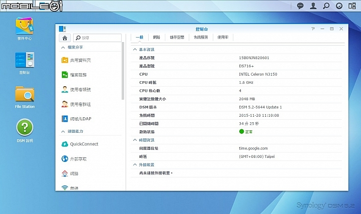Screen dimensions: 361x214
Task: Click the clock speed value 1.6 GHz
Action: point(246,83)
